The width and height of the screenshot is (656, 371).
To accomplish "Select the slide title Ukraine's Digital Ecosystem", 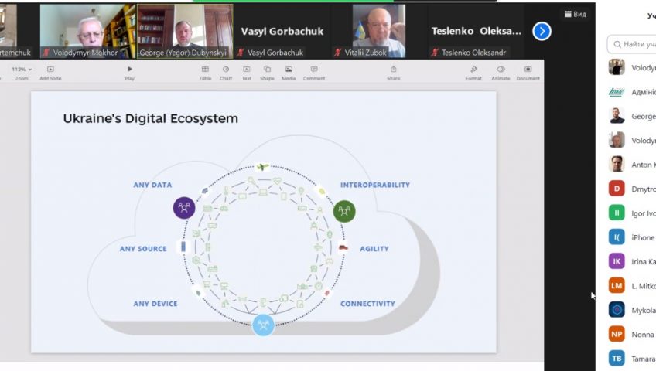I will coord(151,119).
